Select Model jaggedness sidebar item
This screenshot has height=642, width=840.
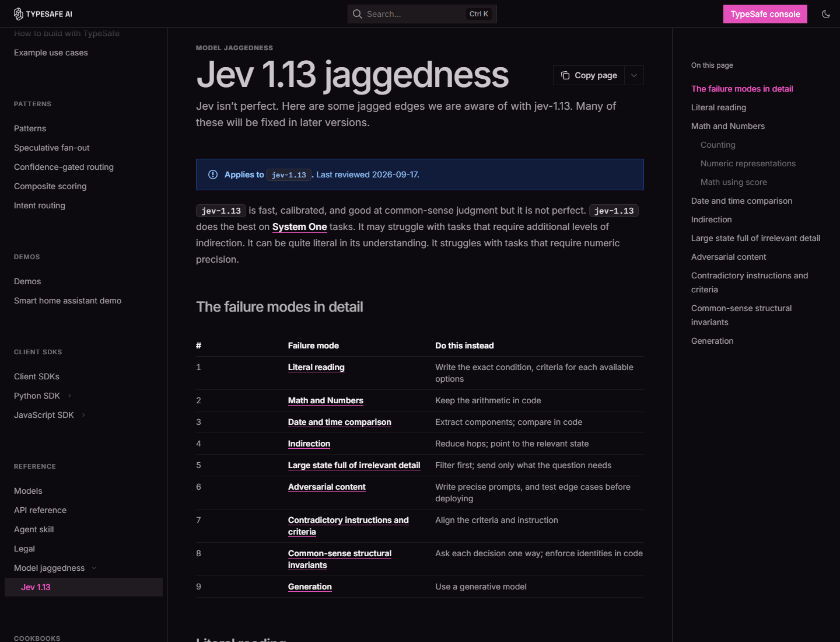tap(49, 568)
